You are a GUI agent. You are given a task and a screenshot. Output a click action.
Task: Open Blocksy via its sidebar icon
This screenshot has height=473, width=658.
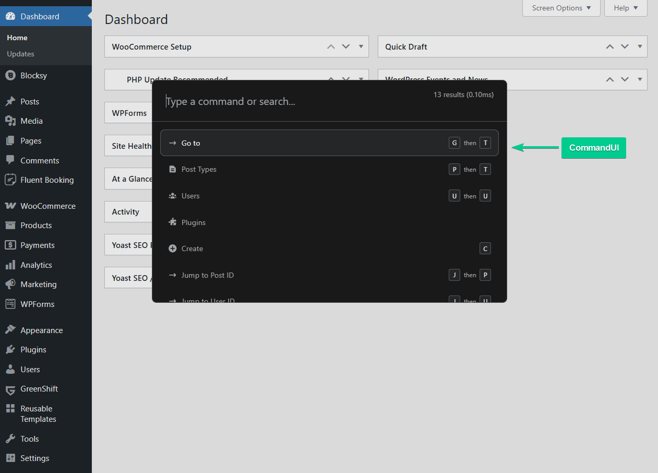[x=10, y=76]
